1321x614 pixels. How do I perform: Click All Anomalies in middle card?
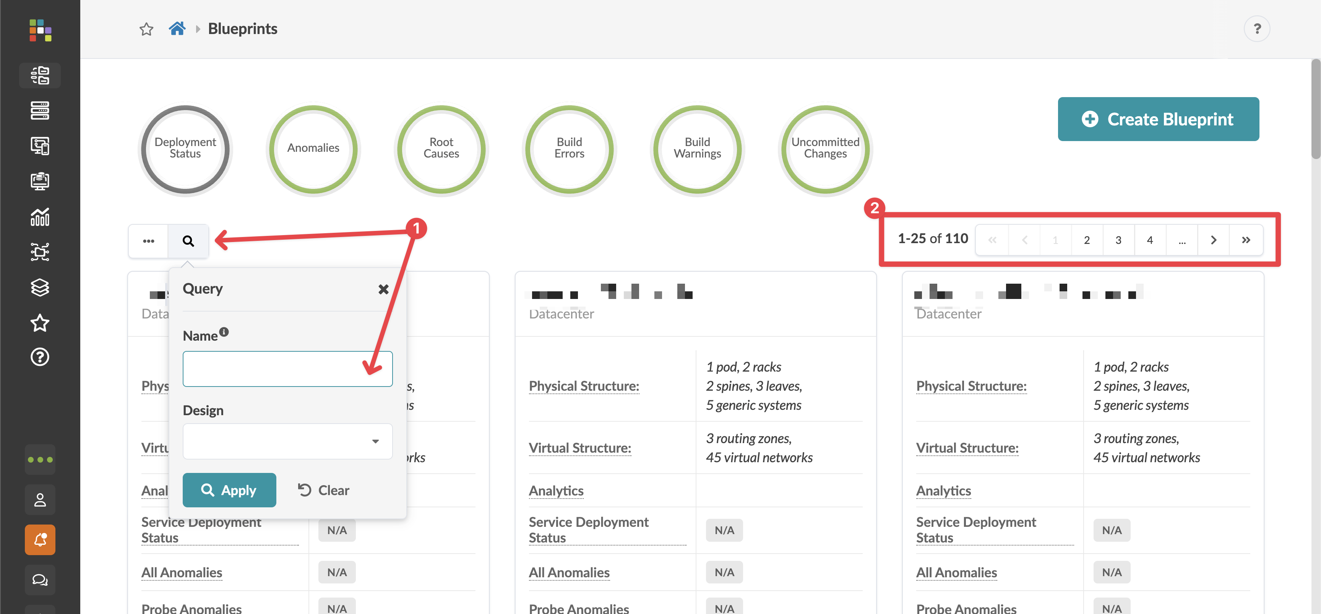click(569, 572)
